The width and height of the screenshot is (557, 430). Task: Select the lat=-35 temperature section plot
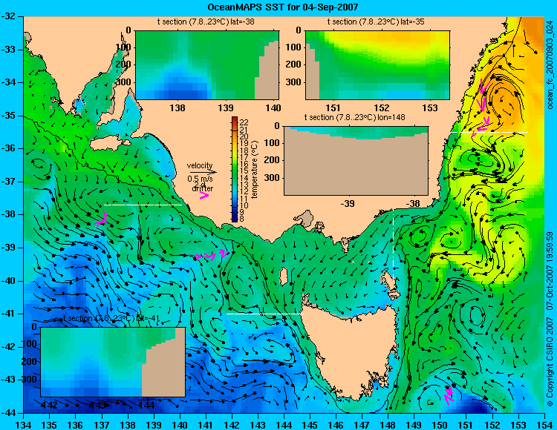point(377,65)
